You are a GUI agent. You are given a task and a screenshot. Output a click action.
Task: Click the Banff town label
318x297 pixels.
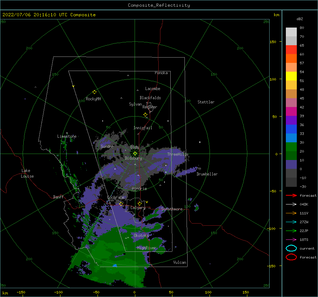[58, 197]
